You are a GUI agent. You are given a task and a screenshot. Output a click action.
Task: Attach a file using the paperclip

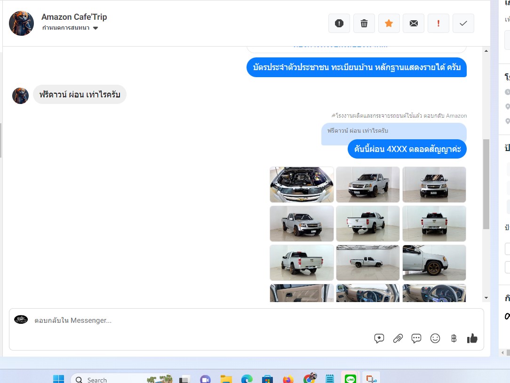pyautogui.click(x=398, y=338)
